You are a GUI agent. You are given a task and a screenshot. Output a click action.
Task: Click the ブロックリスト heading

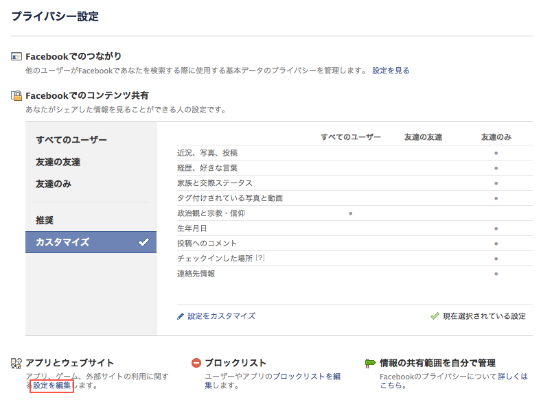tap(235, 363)
